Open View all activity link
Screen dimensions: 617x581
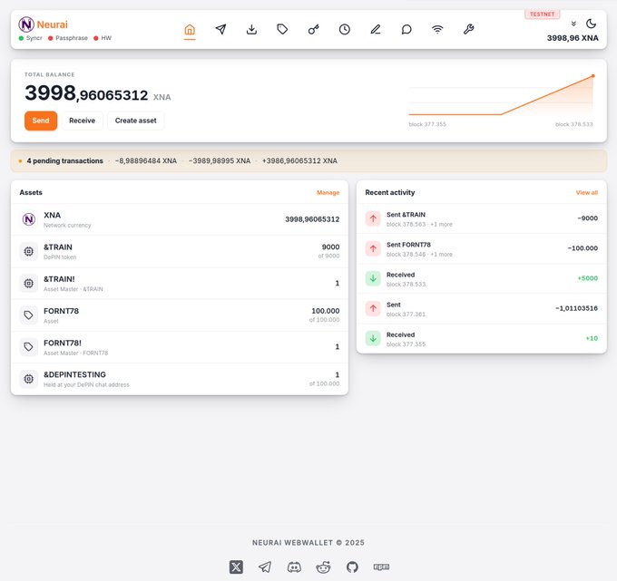587,193
